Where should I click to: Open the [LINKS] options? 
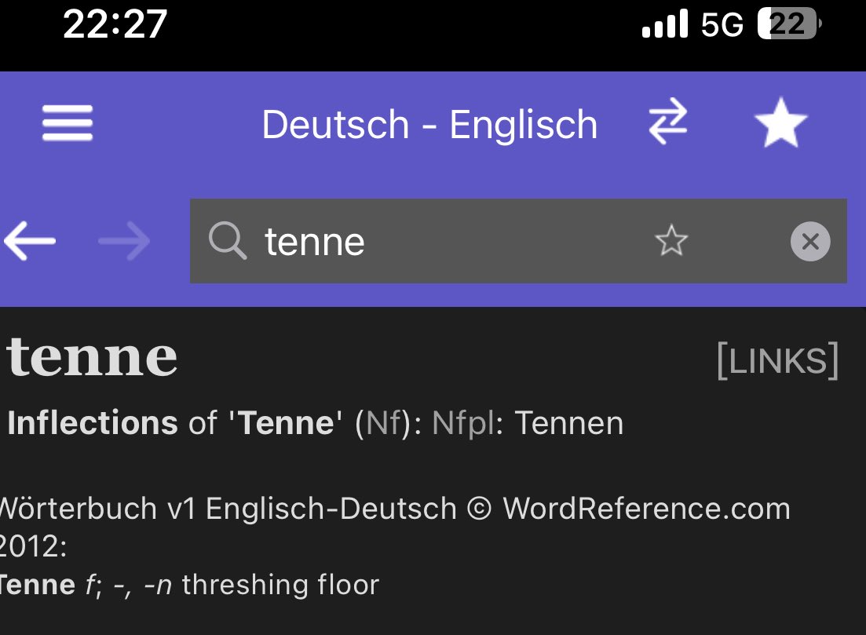coord(776,359)
